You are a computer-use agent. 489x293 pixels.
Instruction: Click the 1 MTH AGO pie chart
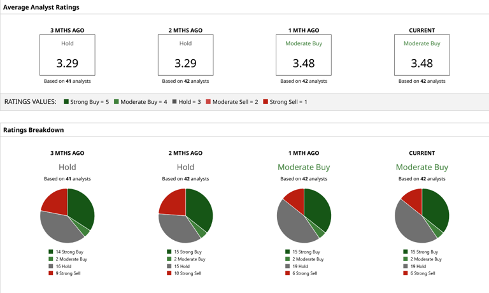tap(304, 216)
